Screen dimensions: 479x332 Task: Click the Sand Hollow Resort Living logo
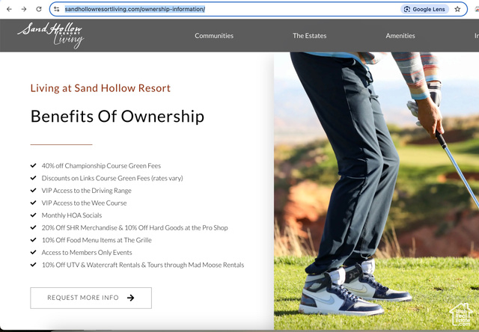coord(51,35)
